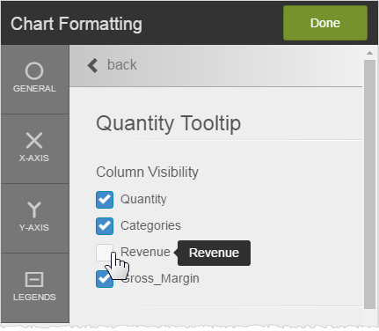Select the LEGENDS box icon
The height and width of the screenshot is (331, 379).
click(x=34, y=279)
